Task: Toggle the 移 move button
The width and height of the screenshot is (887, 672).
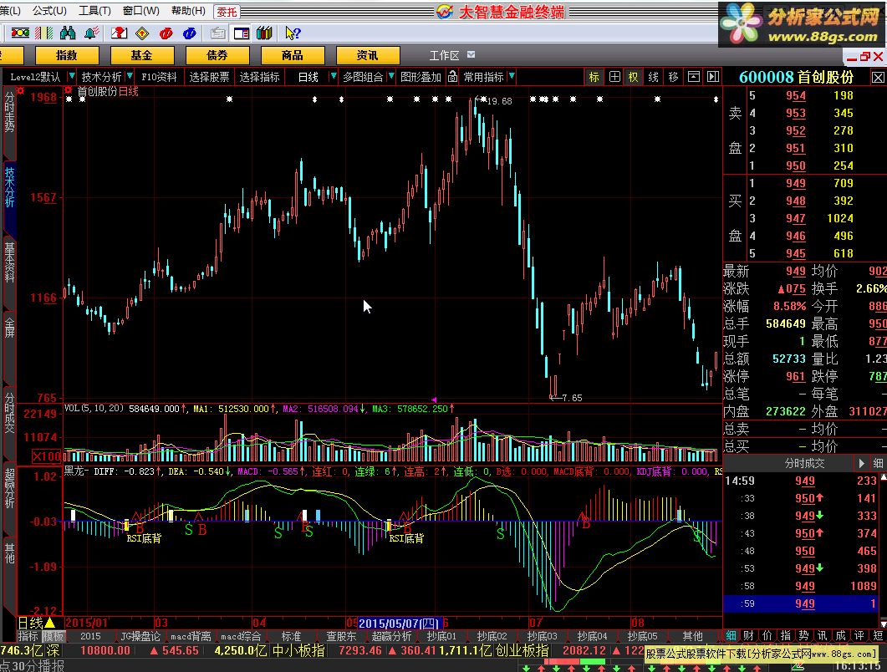Action: (x=673, y=77)
